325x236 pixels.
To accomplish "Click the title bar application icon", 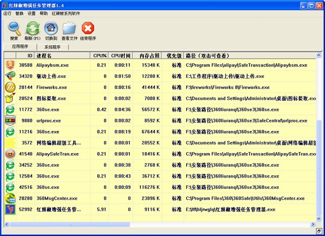I will 4,5.
